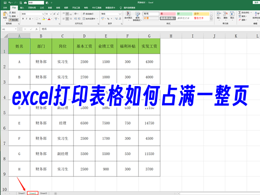Decrease font size with the small A
Screen dimensions: 260x195
[58, 14]
